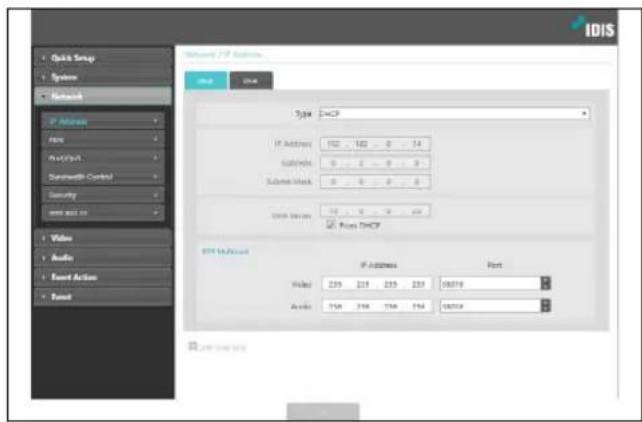Screen dimensions: 642x422
Task: Click the RTP Multicast section heading
Action: 225,251
